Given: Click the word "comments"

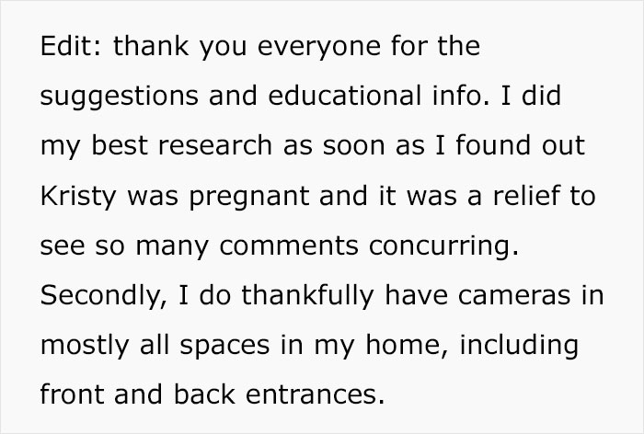Looking at the screenshot, I should click(x=289, y=246).
